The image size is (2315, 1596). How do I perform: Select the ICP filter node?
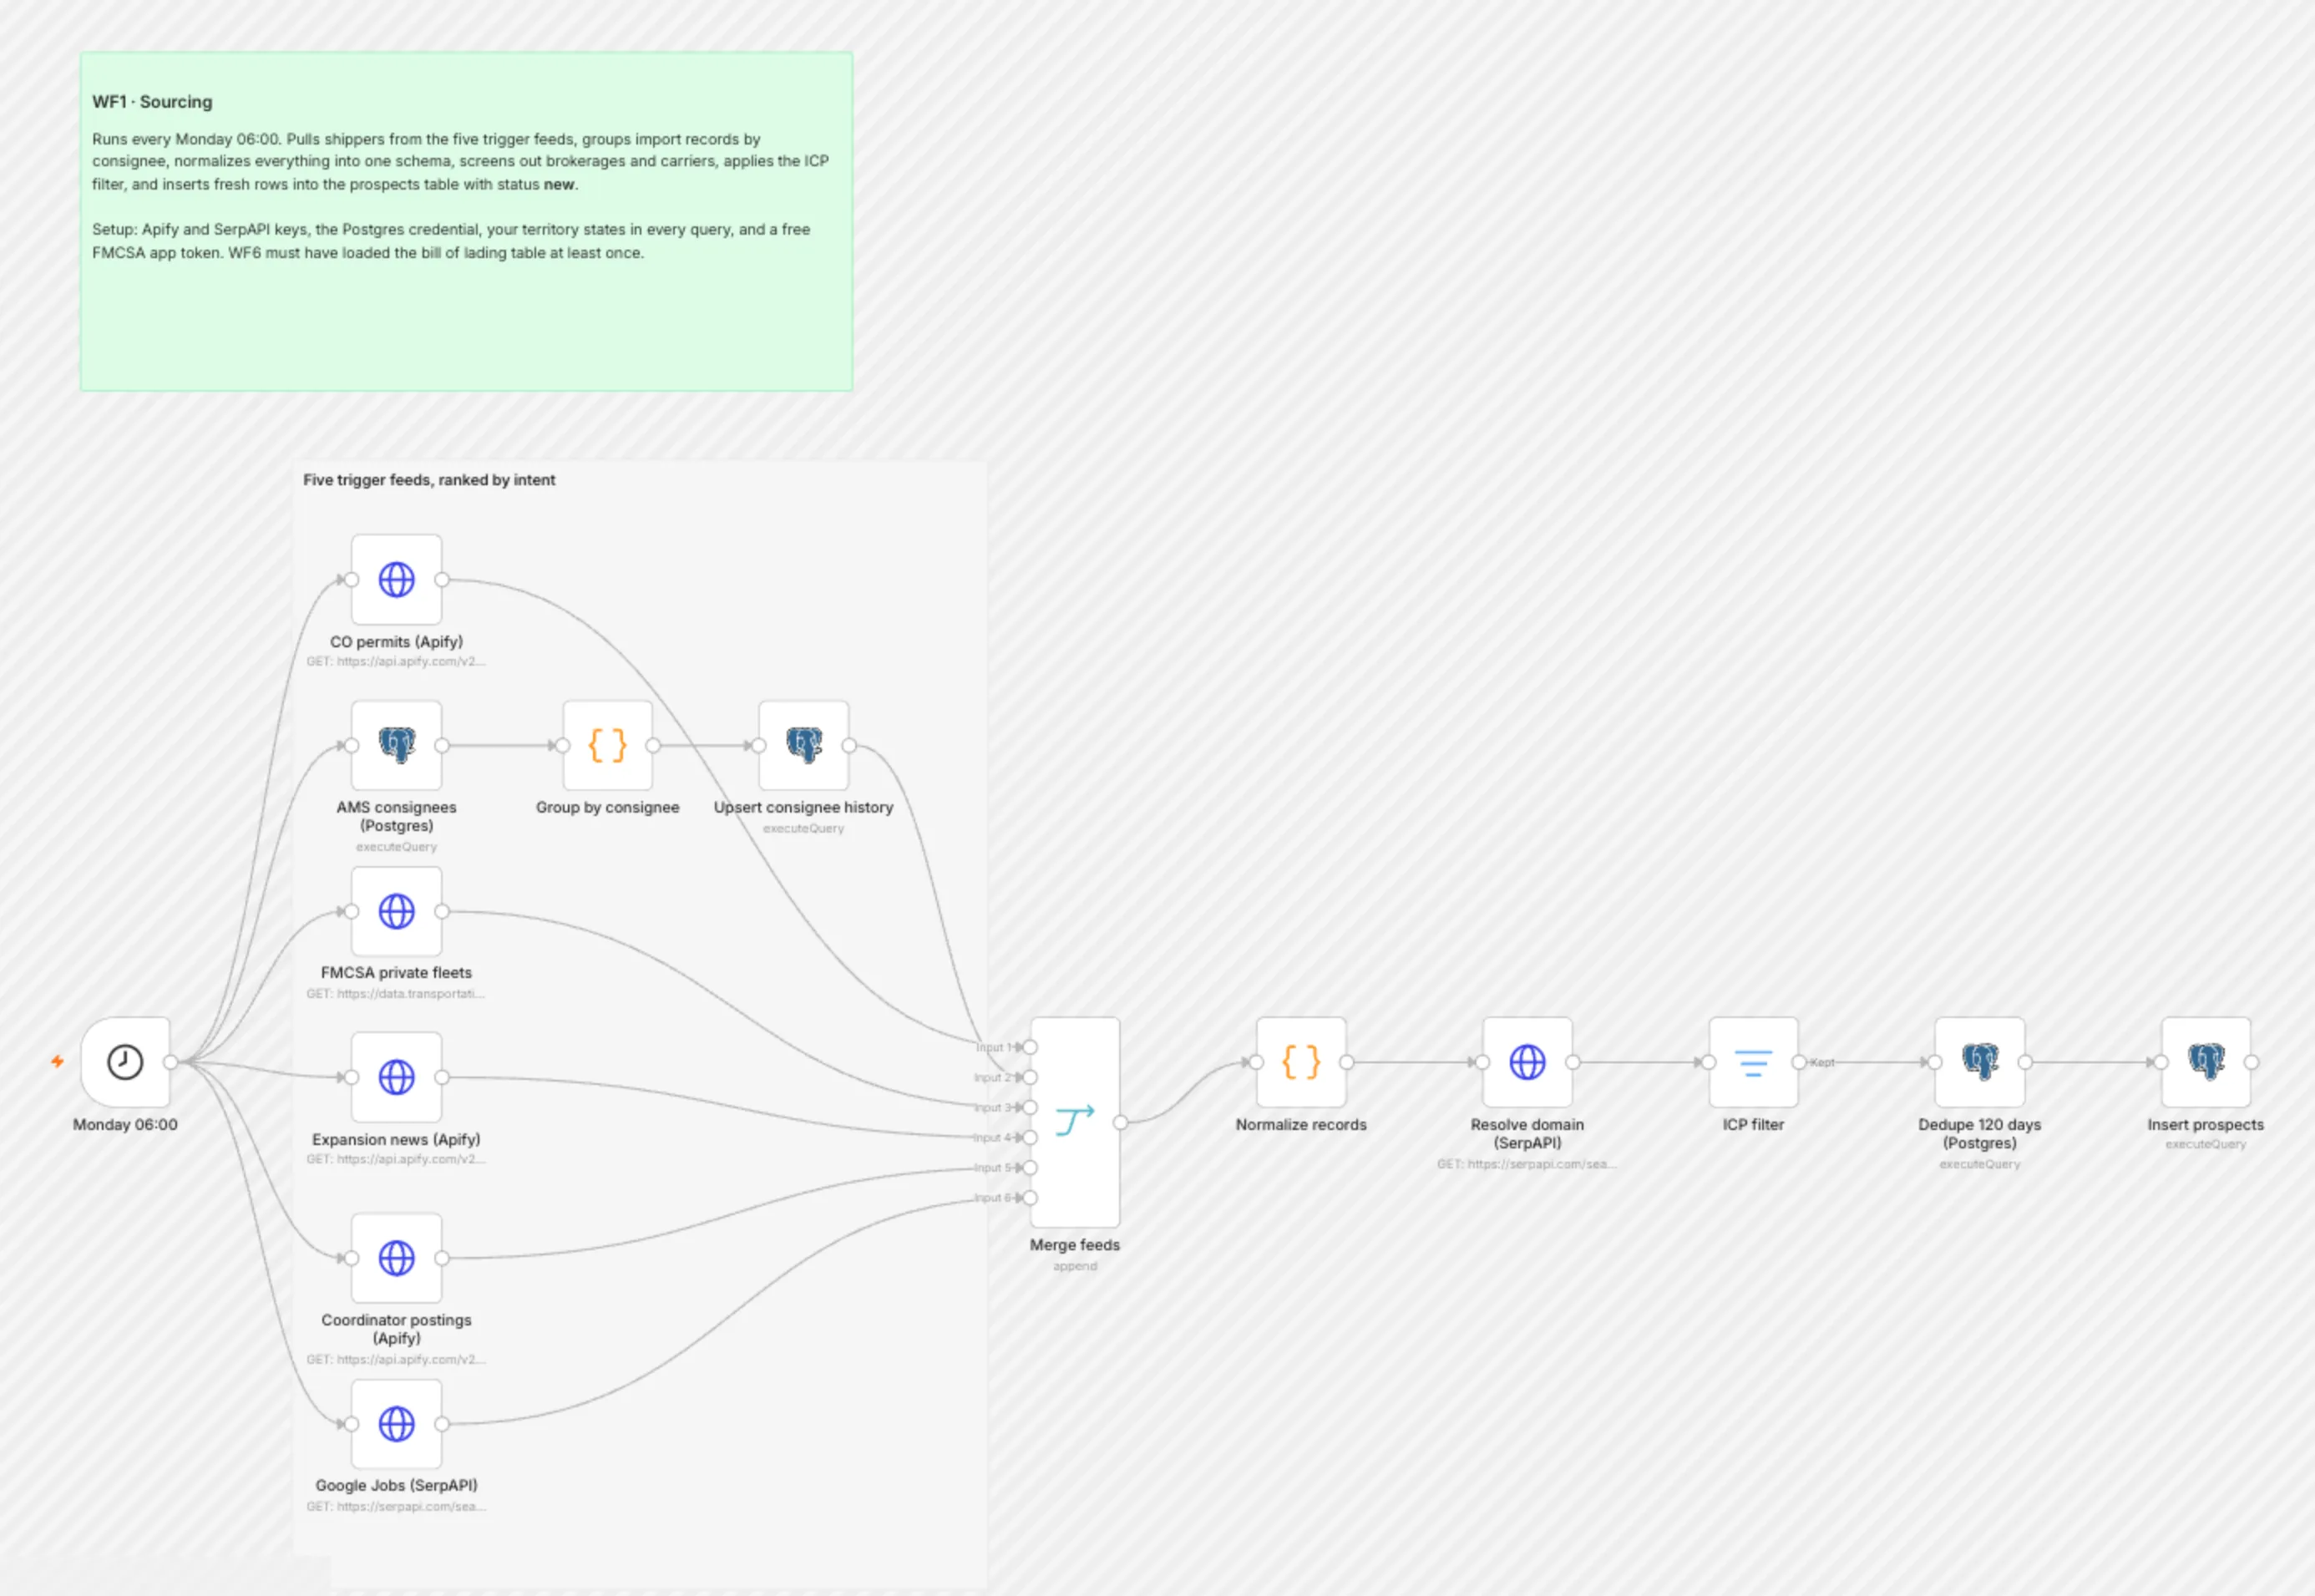[1753, 1062]
